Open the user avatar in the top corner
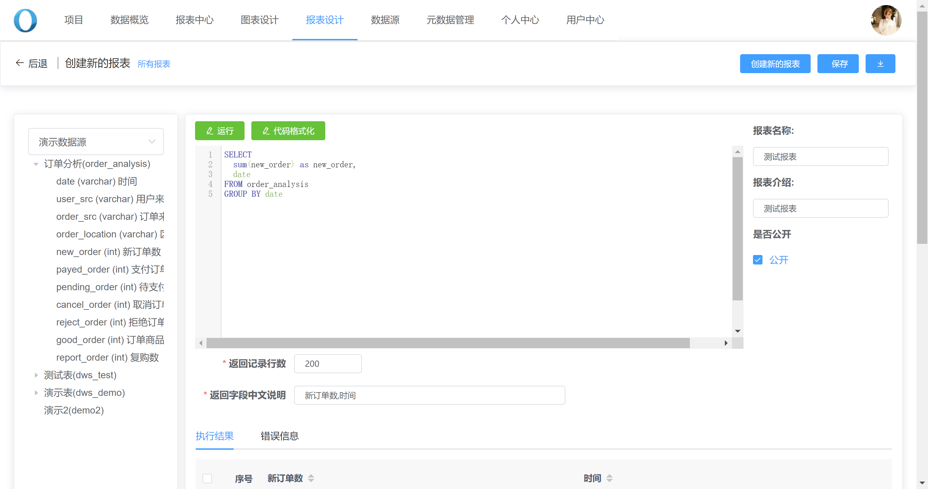 pyautogui.click(x=886, y=20)
